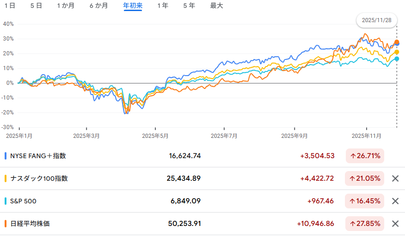Select the 1日 time range tab

coord(10,6)
